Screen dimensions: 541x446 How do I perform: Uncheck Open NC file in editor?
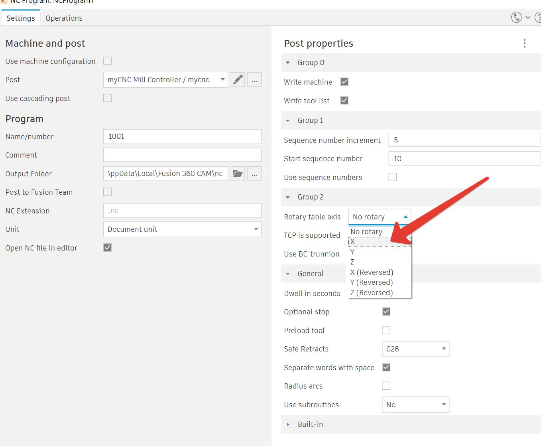108,248
